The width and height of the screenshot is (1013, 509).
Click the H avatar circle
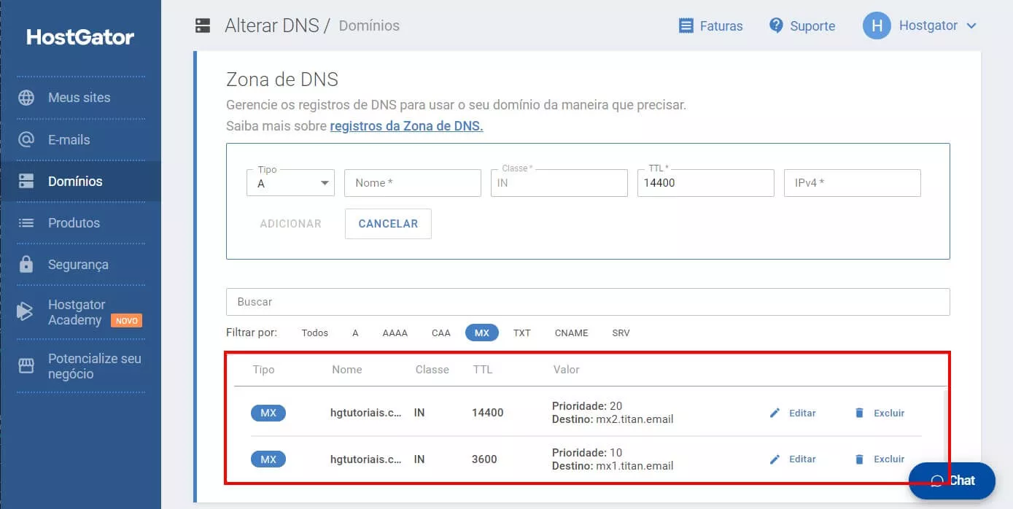pyautogui.click(x=877, y=26)
